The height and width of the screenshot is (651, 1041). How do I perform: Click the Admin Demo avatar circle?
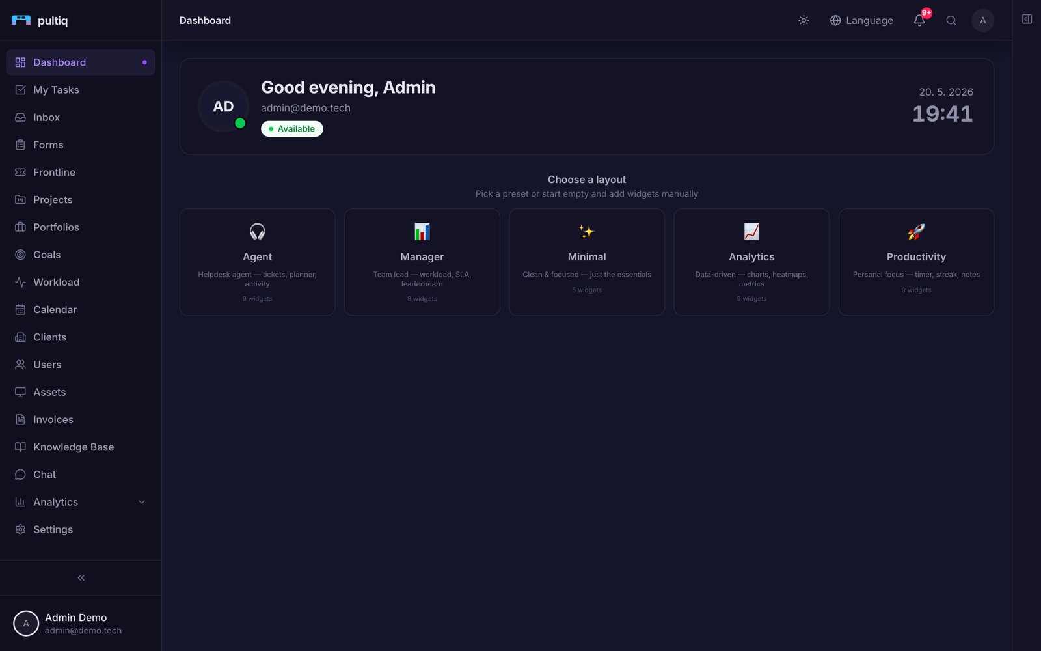click(x=26, y=624)
